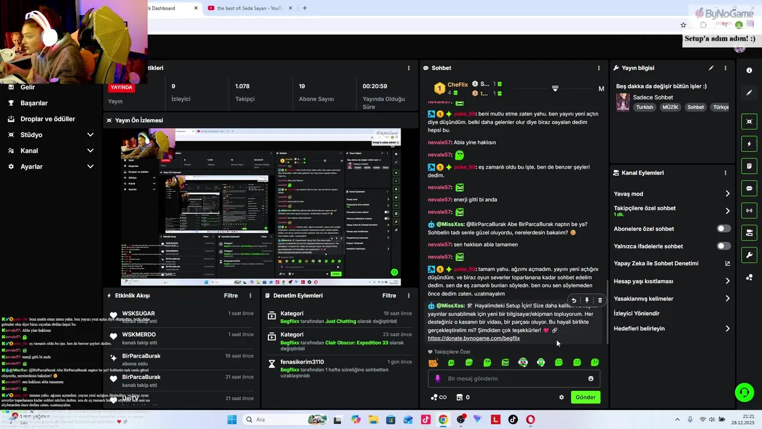Click the pencil edit icon in Yayın bilgisi
The height and width of the screenshot is (429, 762).
(711, 68)
